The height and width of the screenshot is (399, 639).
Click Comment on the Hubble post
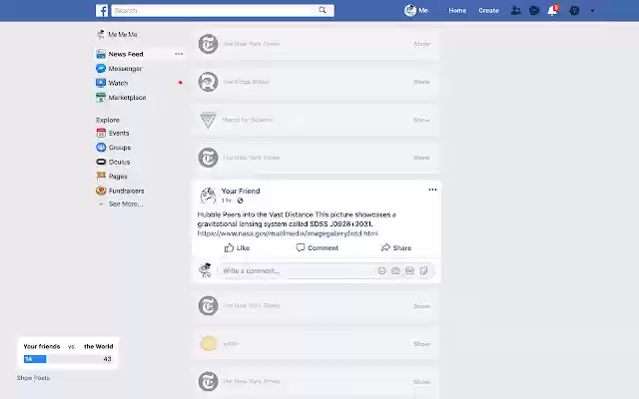(x=318, y=248)
